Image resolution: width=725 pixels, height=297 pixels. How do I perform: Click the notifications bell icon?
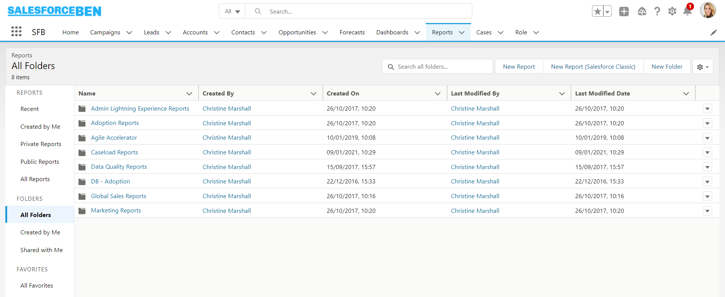(x=687, y=11)
